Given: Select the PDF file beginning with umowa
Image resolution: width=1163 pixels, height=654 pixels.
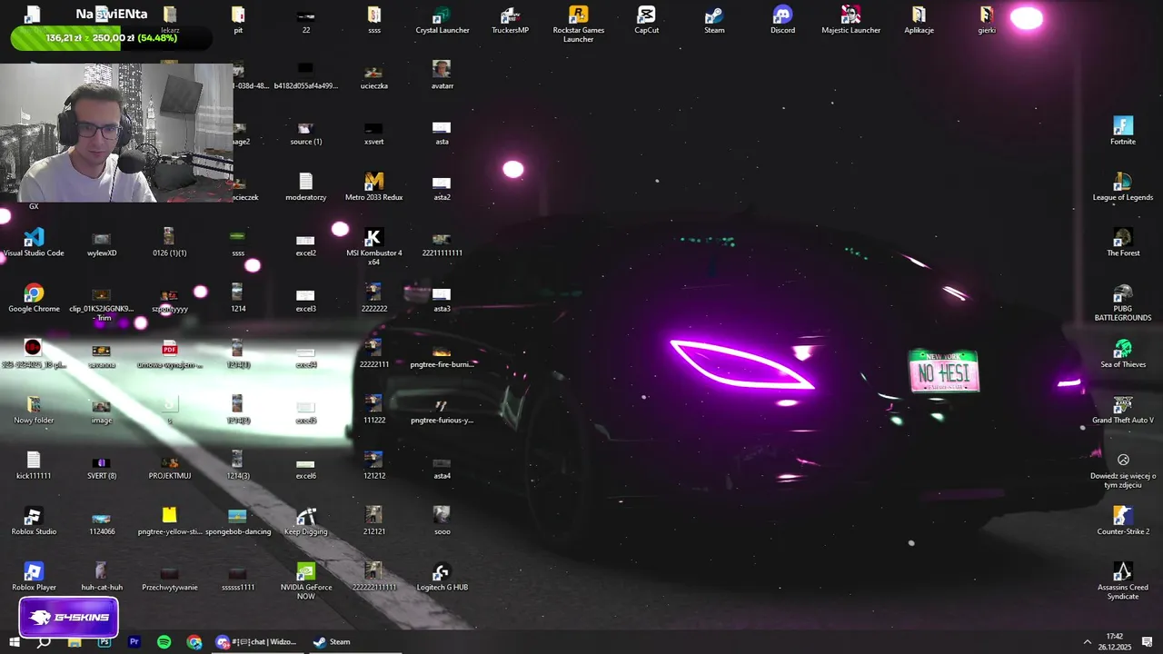Looking at the screenshot, I should coord(169,354).
